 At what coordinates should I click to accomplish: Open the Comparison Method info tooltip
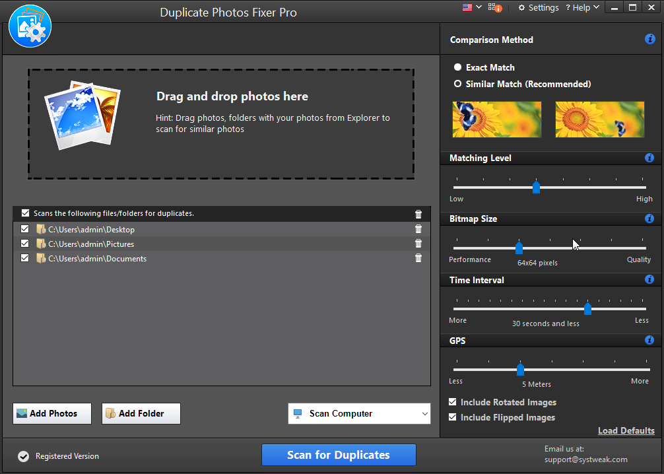(649, 39)
